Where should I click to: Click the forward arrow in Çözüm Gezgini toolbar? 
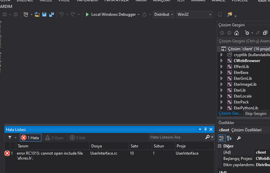click(229, 33)
